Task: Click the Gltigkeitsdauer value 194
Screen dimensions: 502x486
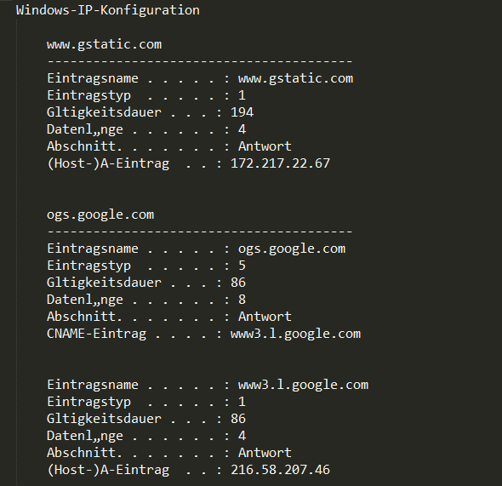Action: pos(242,112)
